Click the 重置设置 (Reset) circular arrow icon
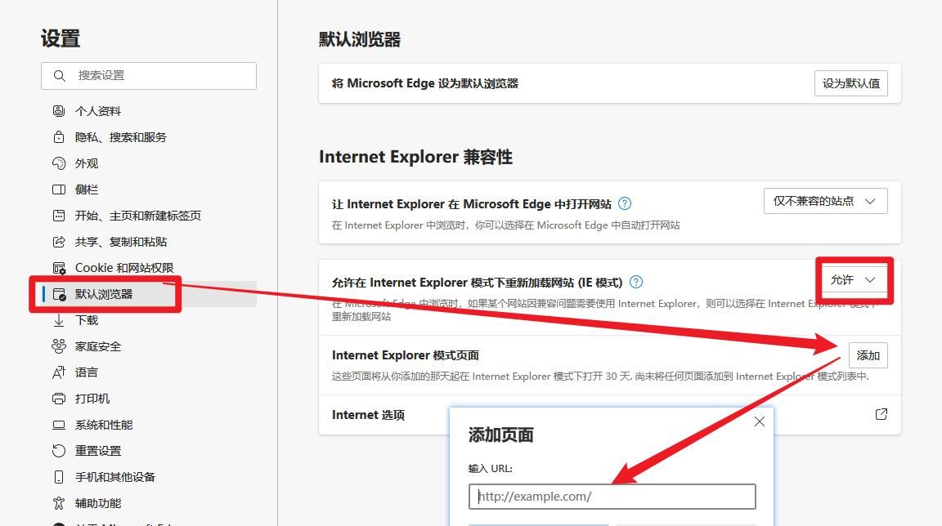The height and width of the screenshot is (526, 942). pos(56,450)
